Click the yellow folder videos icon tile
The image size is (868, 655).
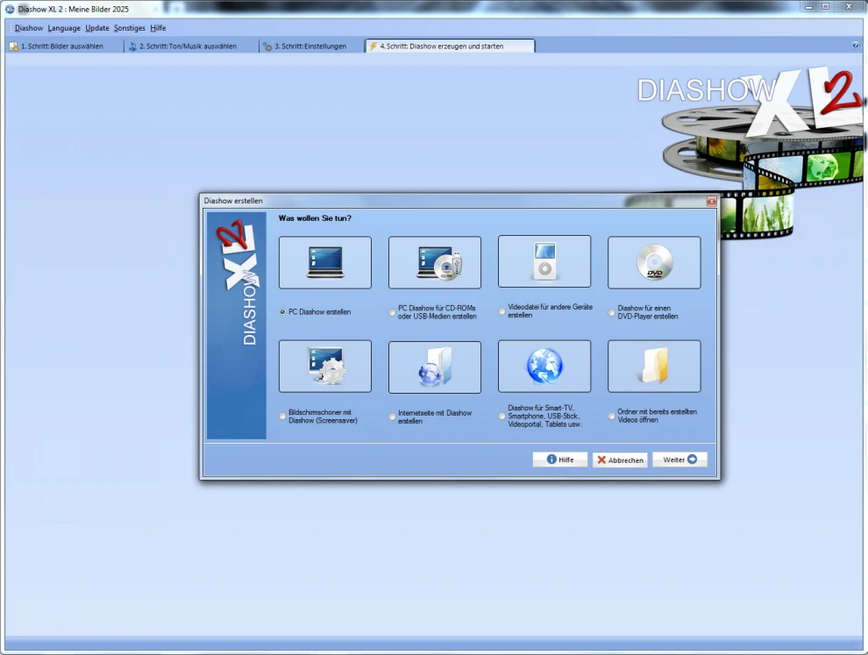point(654,366)
